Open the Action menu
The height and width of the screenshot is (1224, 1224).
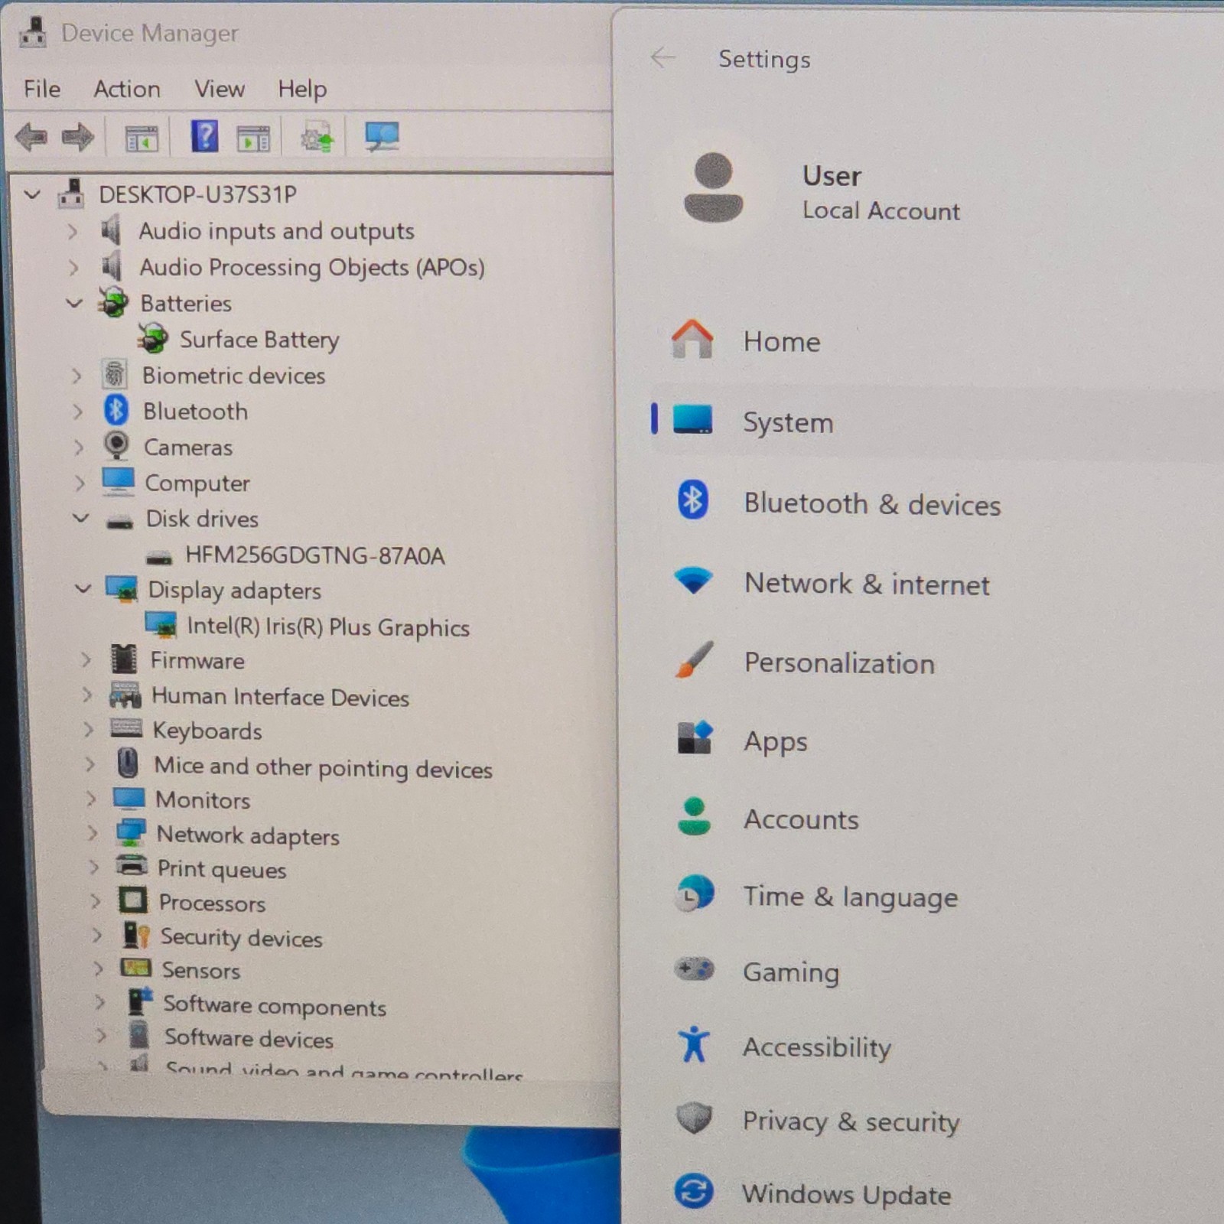(x=127, y=89)
